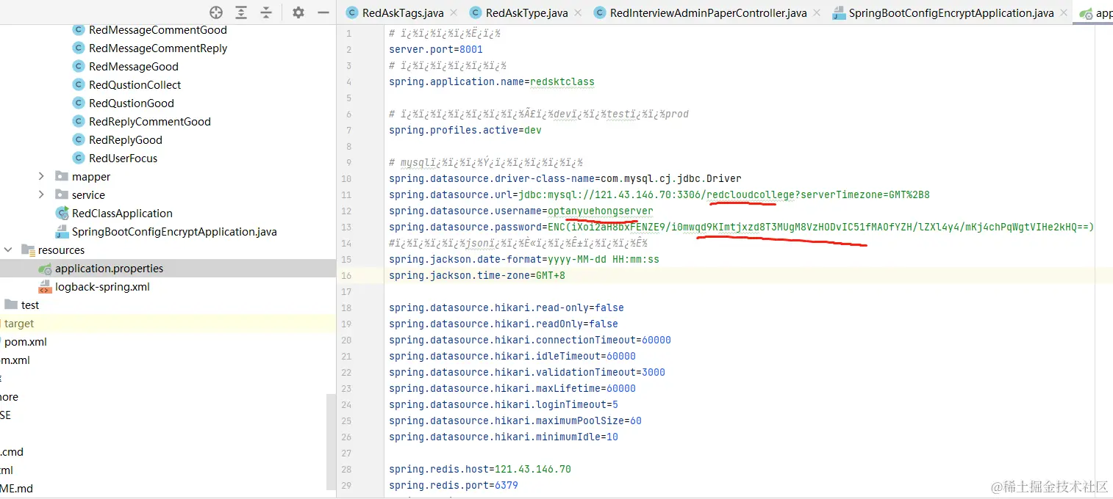1113x499 pixels.
Task: Click gutter line number 16
Action: click(x=347, y=276)
